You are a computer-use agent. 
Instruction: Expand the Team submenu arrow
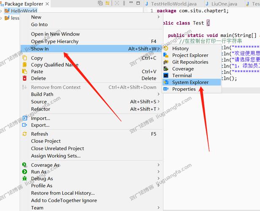(158, 207)
